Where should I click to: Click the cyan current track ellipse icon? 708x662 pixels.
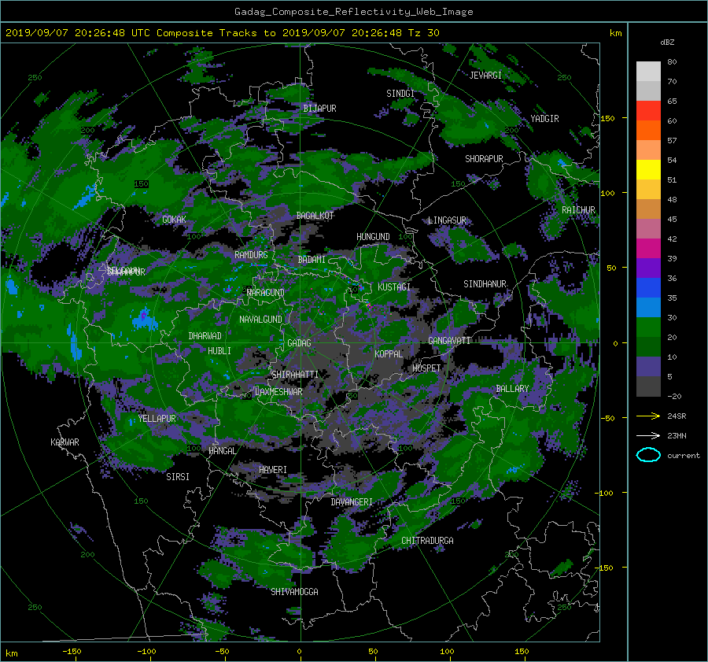tap(648, 455)
